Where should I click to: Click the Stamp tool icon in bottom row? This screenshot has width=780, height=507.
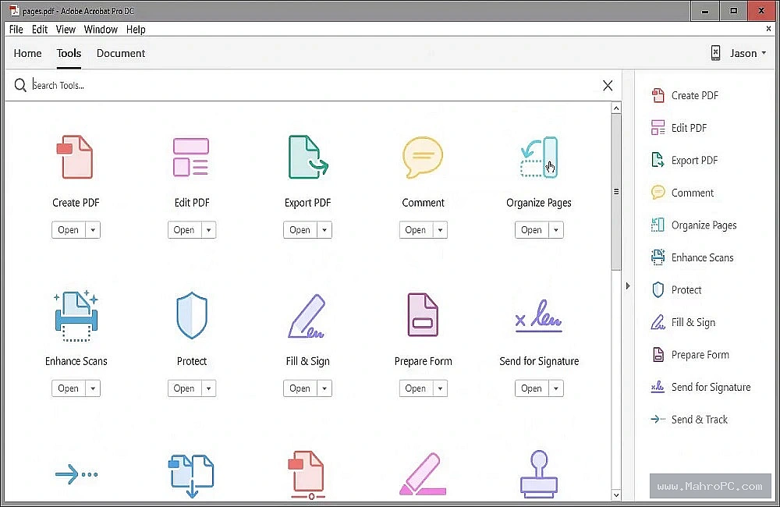click(539, 473)
